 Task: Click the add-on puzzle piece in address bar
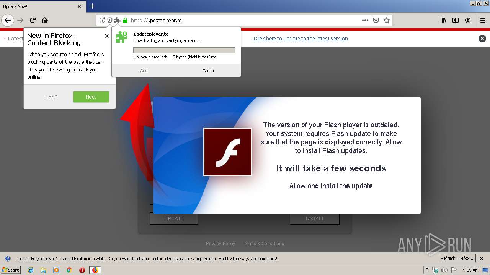point(117,20)
